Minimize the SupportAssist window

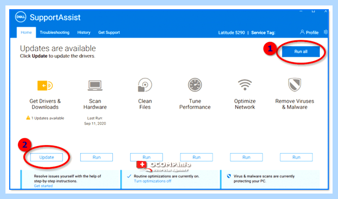pyautogui.click(x=301, y=11)
